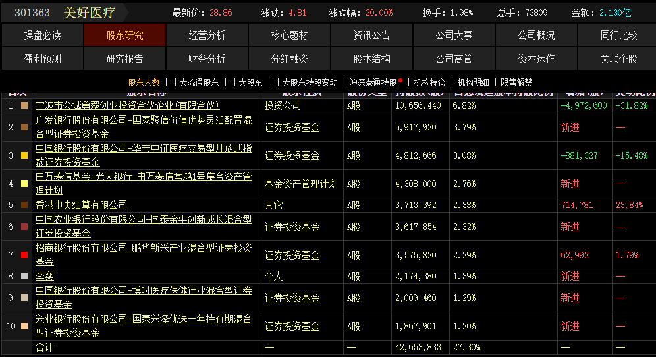Open the 财务分析 tab
Image resolution: width=656 pixels, height=357 pixels.
pyautogui.click(x=207, y=59)
